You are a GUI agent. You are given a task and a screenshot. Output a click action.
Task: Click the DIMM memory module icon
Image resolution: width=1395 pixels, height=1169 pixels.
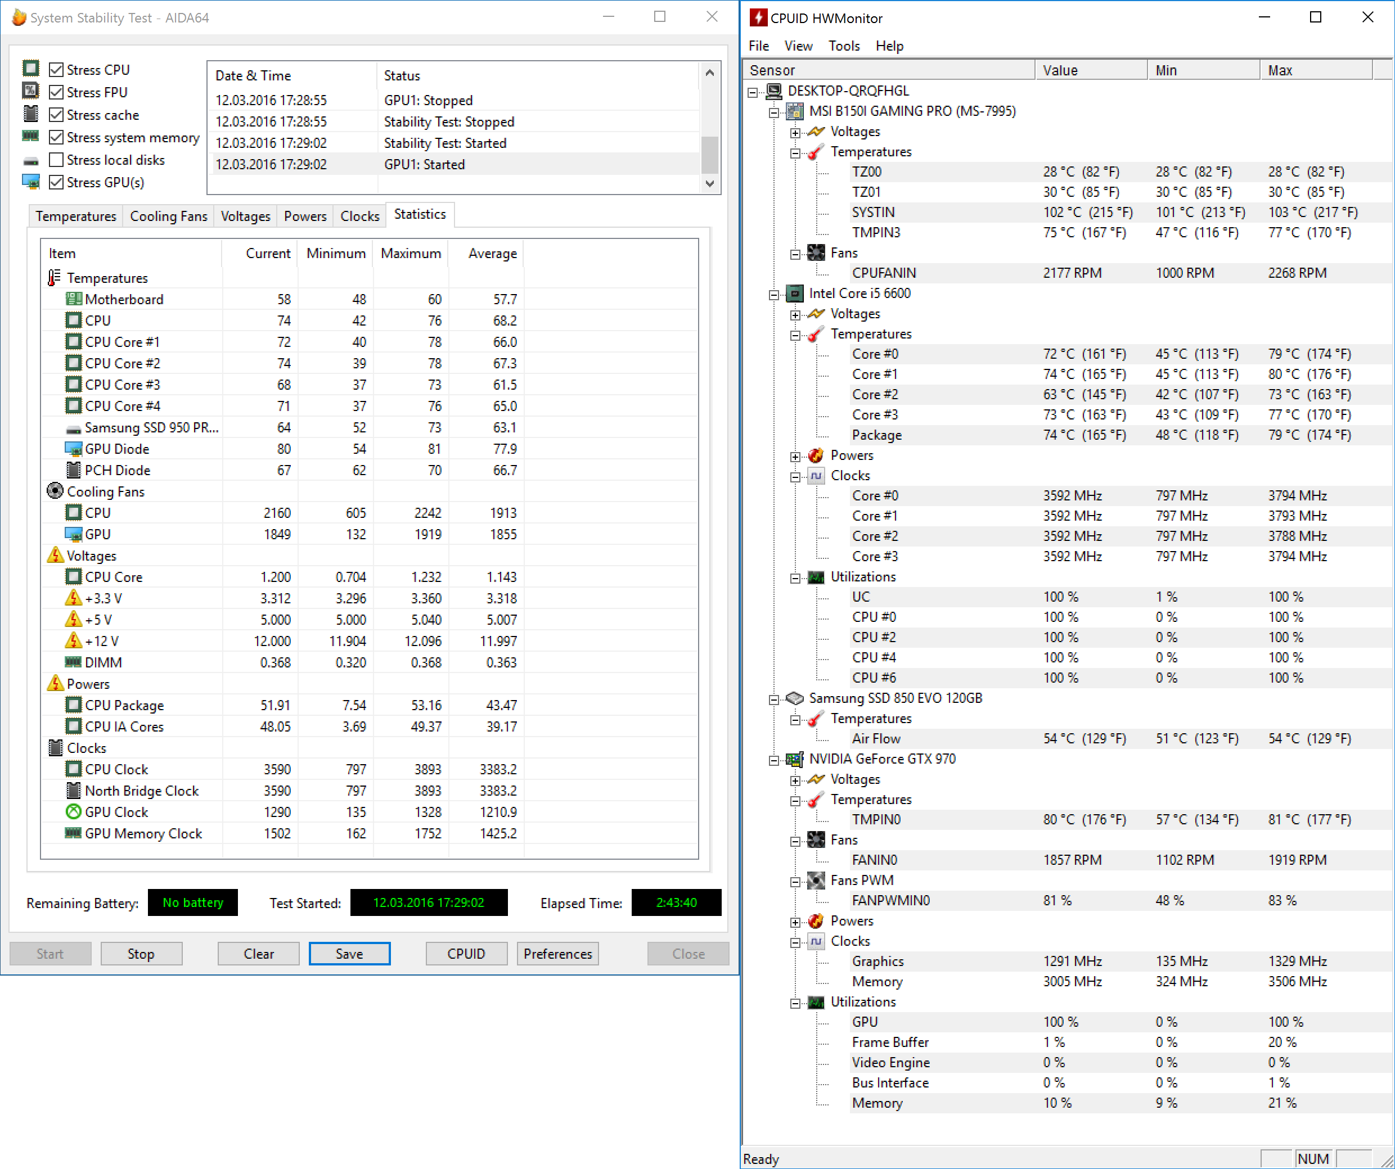point(74,662)
